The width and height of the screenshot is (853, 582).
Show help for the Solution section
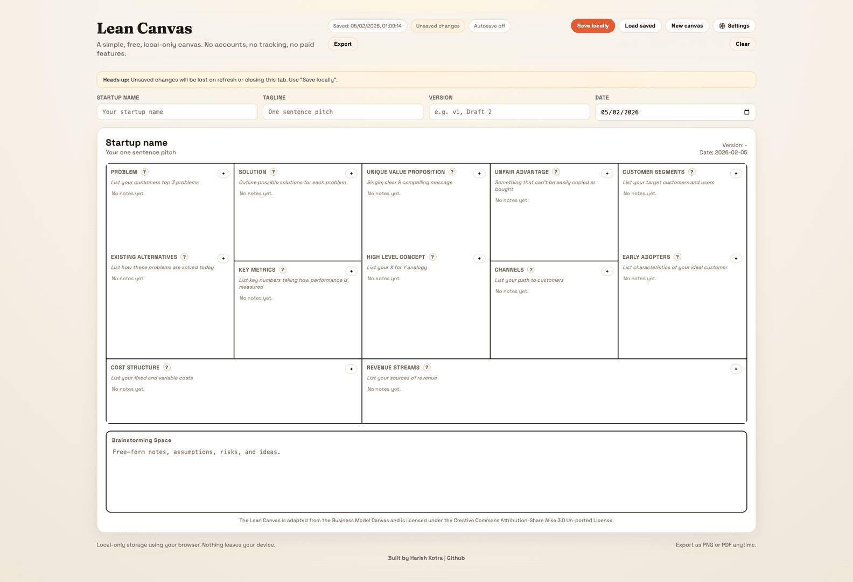(x=274, y=172)
